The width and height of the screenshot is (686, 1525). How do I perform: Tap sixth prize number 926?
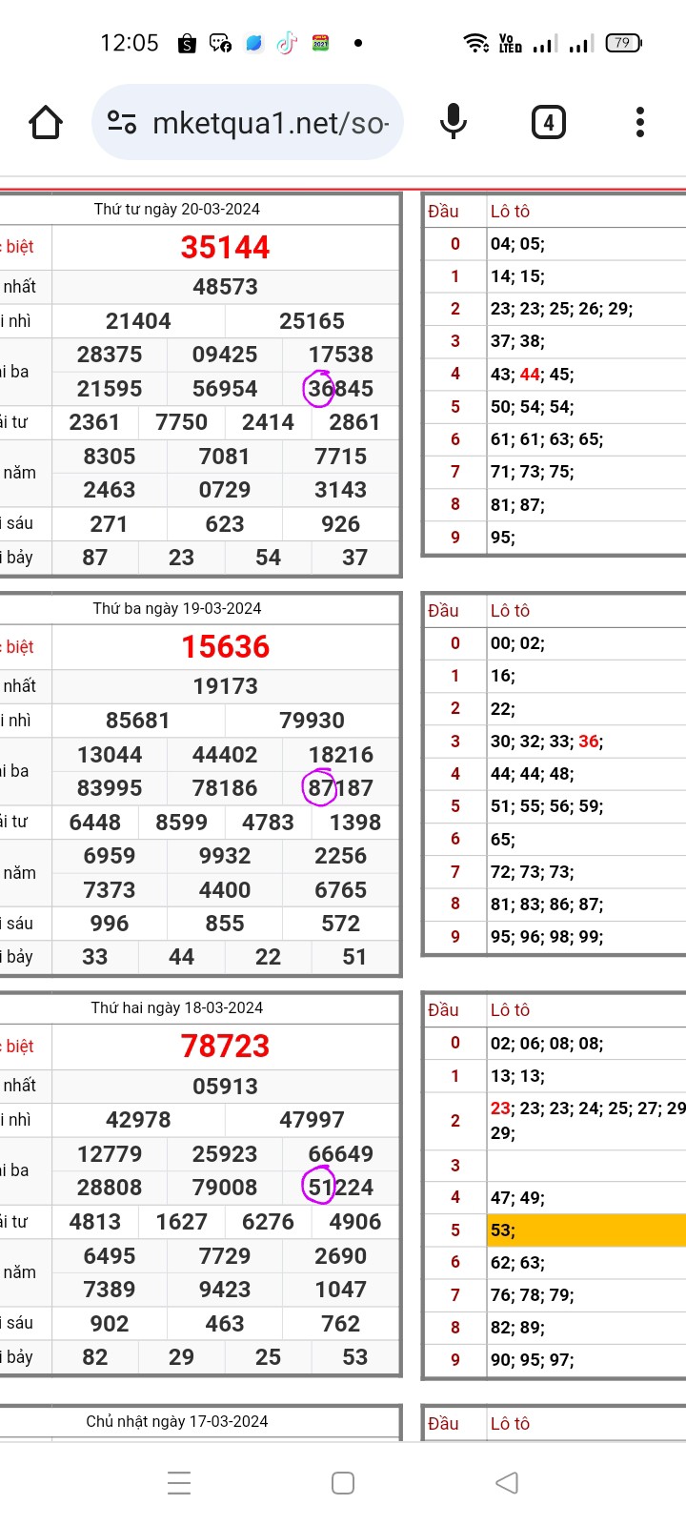pyautogui.click(x=340, y=524)
